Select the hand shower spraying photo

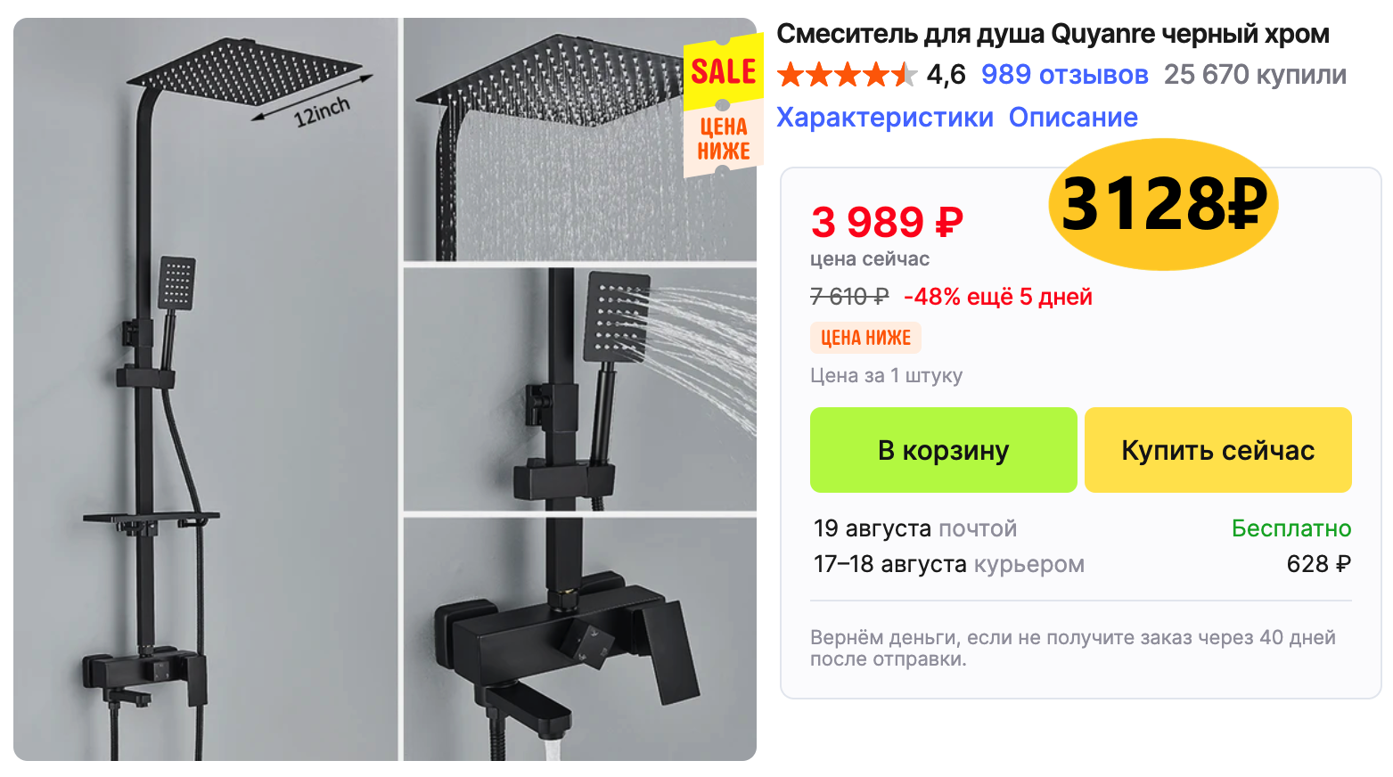tap(579, 389)
